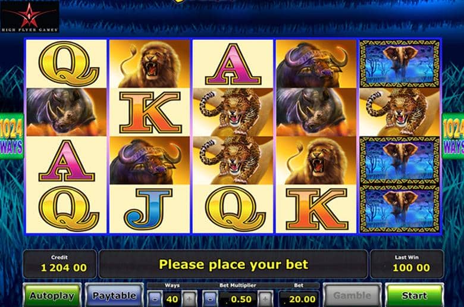
Task: Select the rhino symbol in first reel
Action: coord(66,112)
